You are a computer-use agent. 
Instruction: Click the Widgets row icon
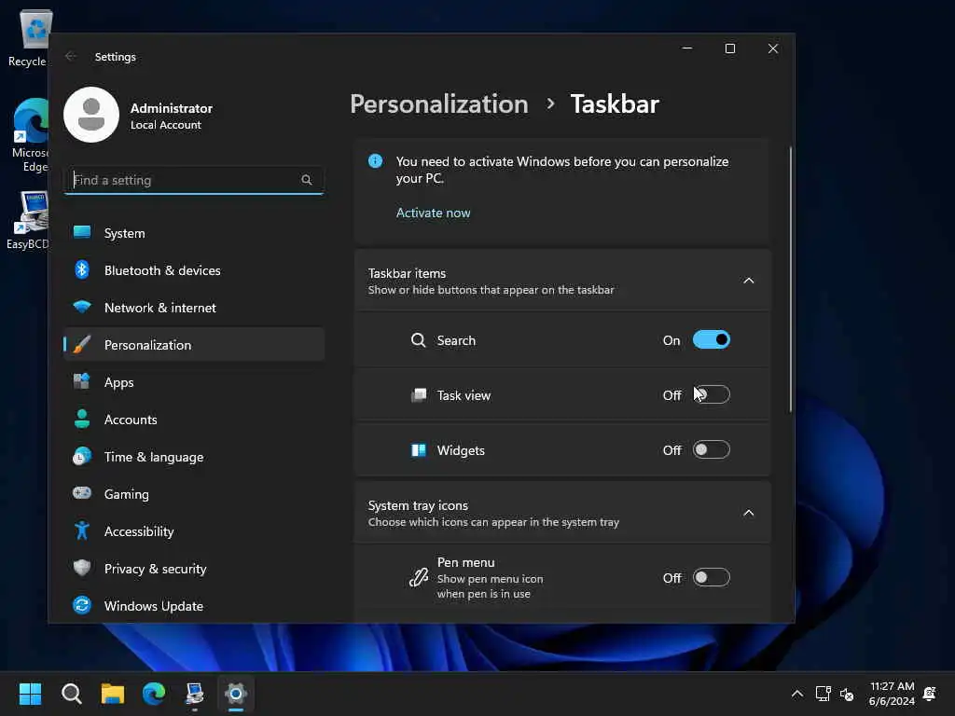419,450
